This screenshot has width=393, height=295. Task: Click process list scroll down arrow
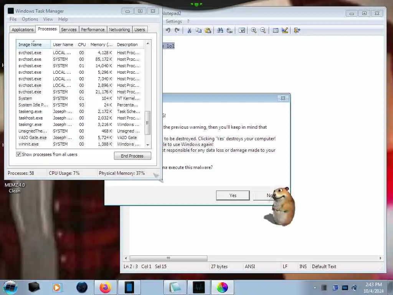pyautogui.click(x=148, y=145)
